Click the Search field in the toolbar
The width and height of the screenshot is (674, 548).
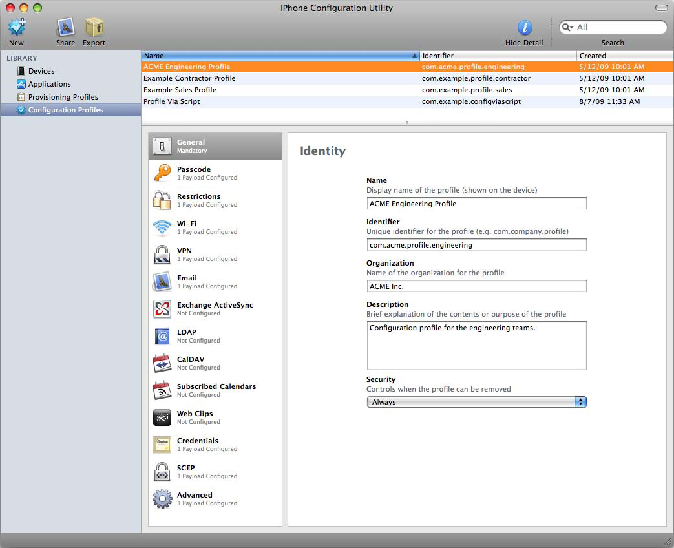613,28
